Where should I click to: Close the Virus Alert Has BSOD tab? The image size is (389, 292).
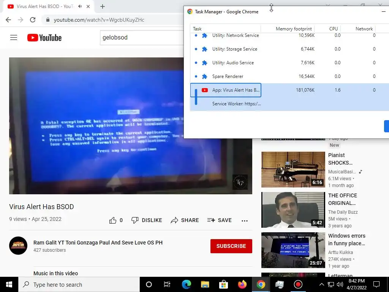click(x=88, y=6)
